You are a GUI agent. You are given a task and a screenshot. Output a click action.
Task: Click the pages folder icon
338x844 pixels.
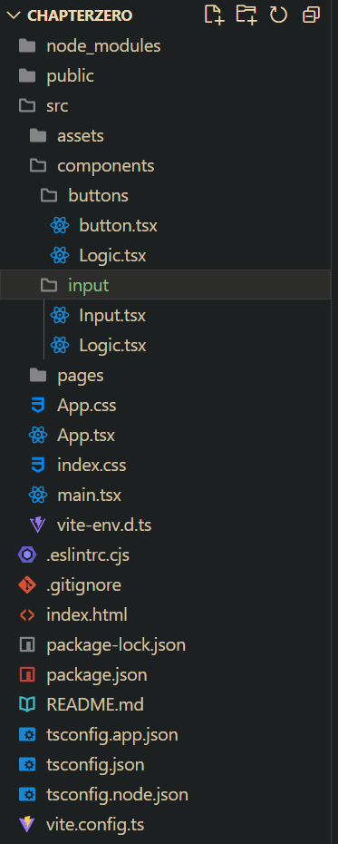point(38,375)
